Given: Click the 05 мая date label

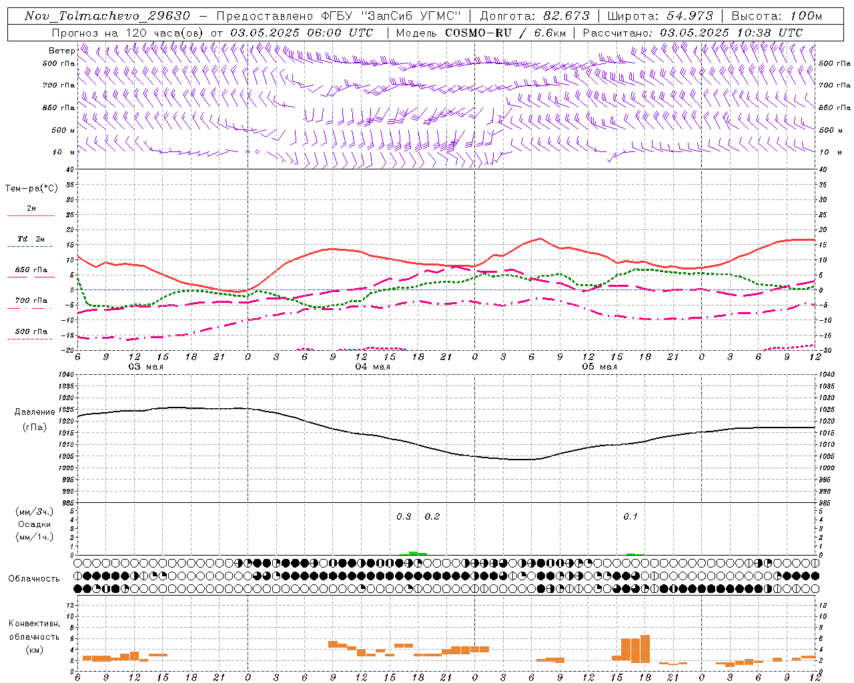Looking at the screenshot, I should pos(599,367).
